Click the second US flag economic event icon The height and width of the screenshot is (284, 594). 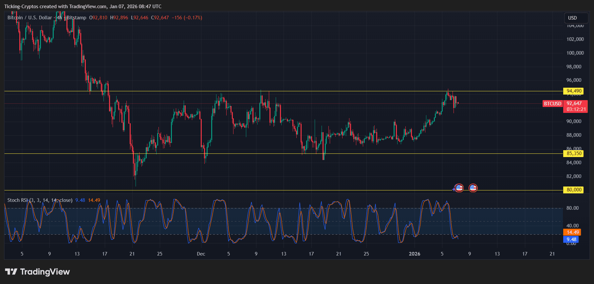tap(473, 188)
